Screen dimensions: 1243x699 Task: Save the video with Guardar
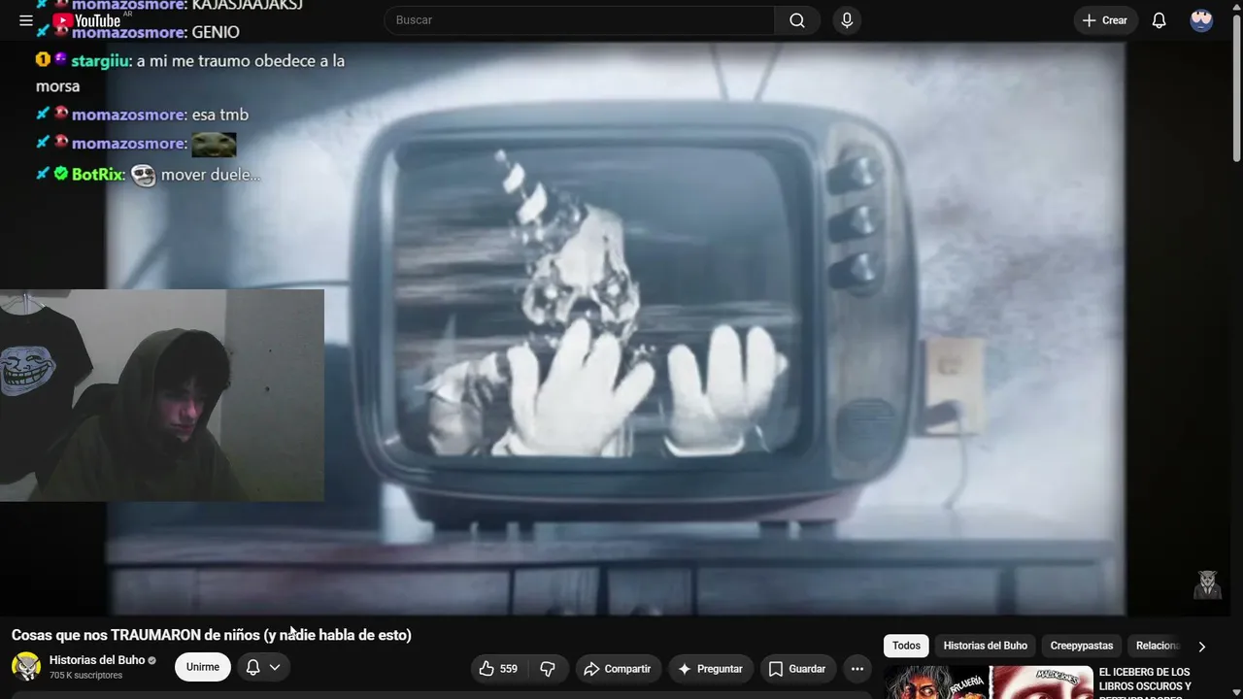798,669
